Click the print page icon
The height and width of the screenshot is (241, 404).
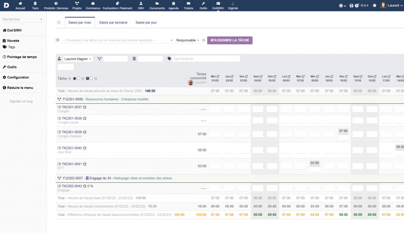click(x=352, y=6)
